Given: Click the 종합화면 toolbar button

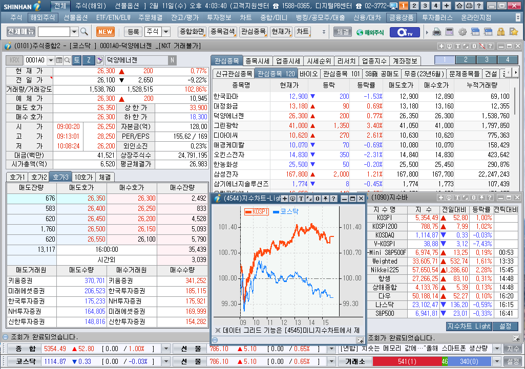Looking at the screenshot, I should click(192, 31).
